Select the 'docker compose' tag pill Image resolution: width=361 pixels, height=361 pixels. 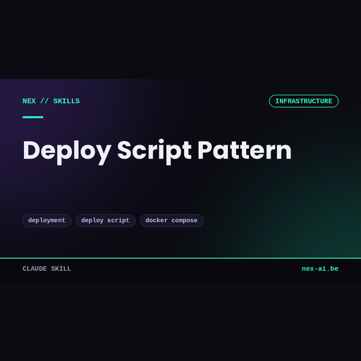click(x=171, y=221)
